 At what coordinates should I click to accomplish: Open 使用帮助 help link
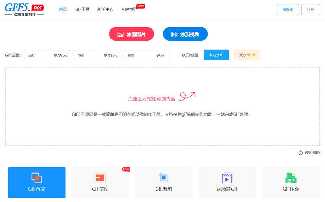(312, 153)
